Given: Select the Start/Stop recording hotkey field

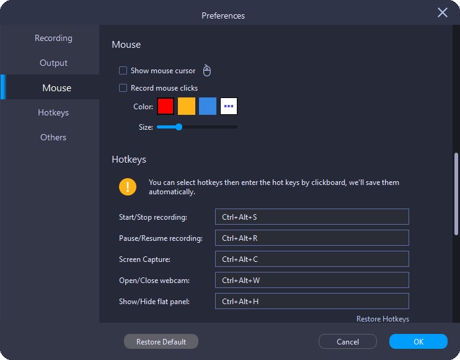Looking at the screenshot, I should coord(312,217).
